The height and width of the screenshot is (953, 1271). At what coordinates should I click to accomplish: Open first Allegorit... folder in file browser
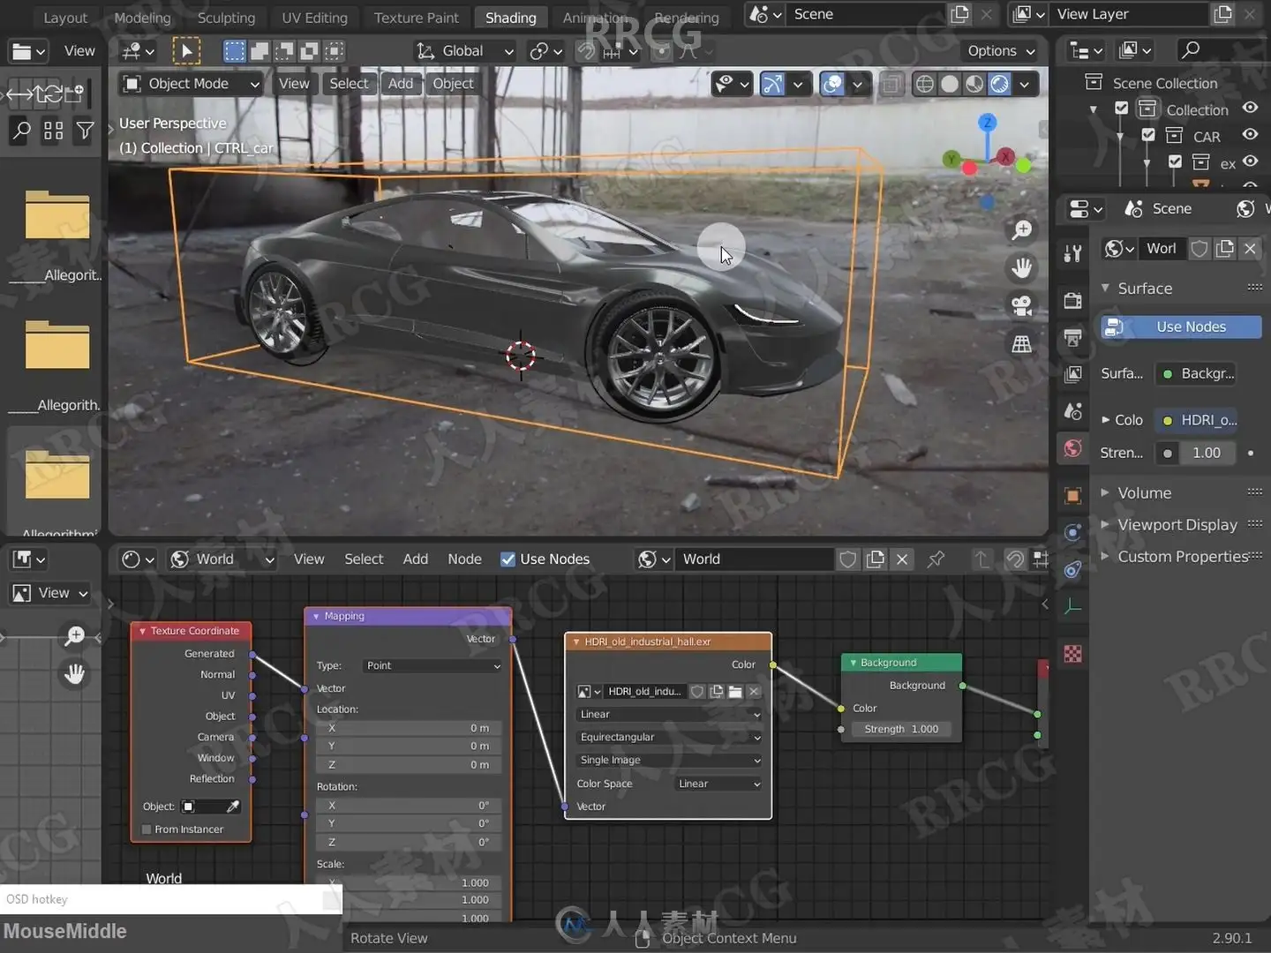click(56, 235)
